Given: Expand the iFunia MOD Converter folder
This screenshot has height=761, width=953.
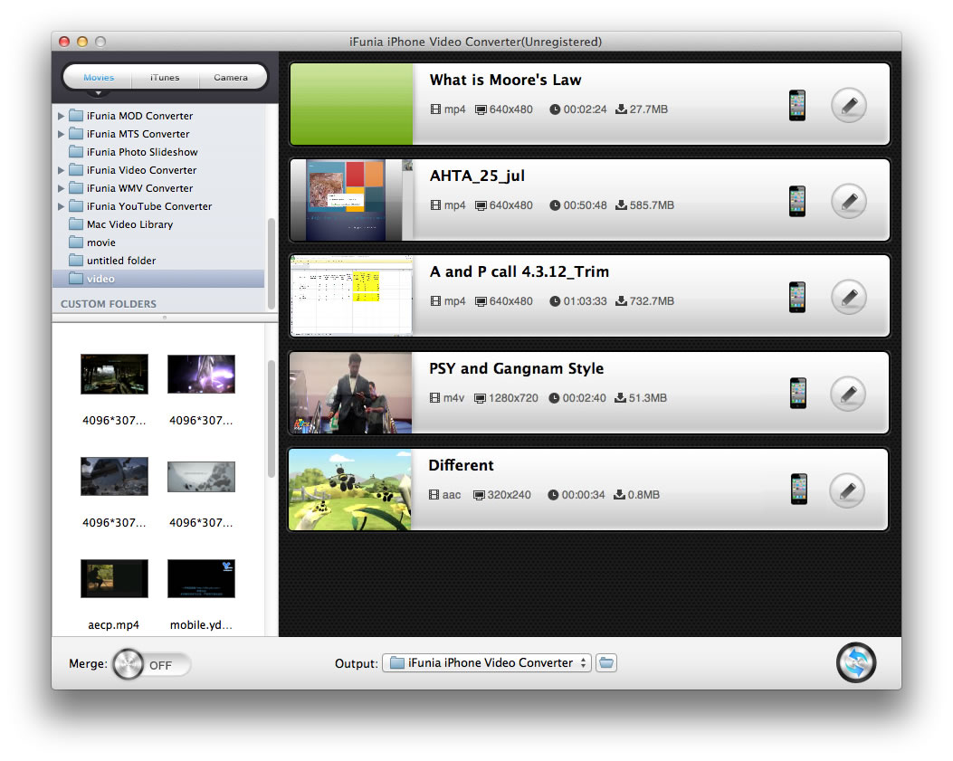Looking at the screenshot, I should click(61, 116).
